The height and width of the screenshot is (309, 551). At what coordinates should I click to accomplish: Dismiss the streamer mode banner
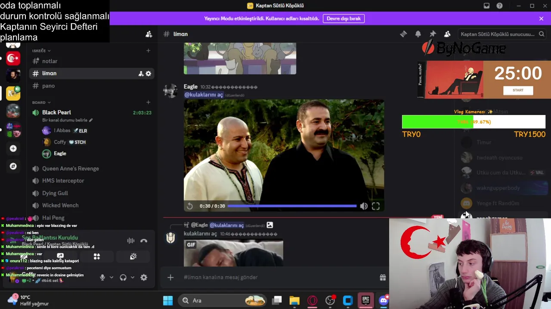pos(541,18)
